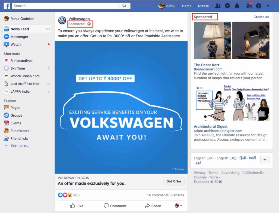This screenshot has height=213, width=279.
Task: Click the Wow reaction icon on the post
Action: pos(70,195)
